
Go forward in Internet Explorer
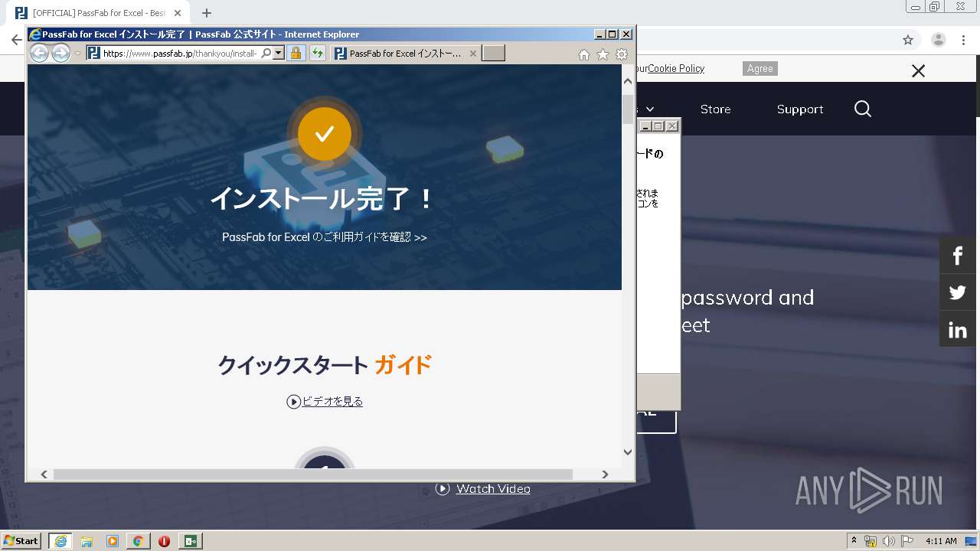tap(60, 53)
